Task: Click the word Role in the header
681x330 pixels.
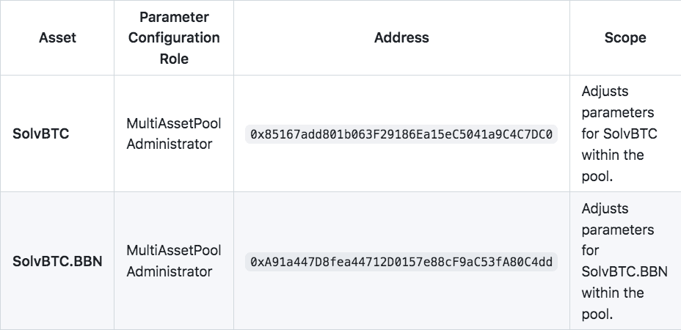Action: (174, 59)
